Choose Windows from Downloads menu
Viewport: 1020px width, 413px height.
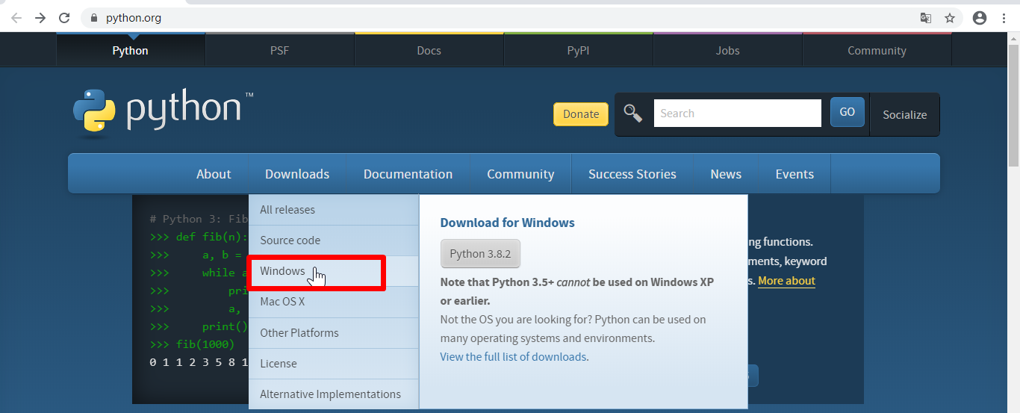coord(334,271)
